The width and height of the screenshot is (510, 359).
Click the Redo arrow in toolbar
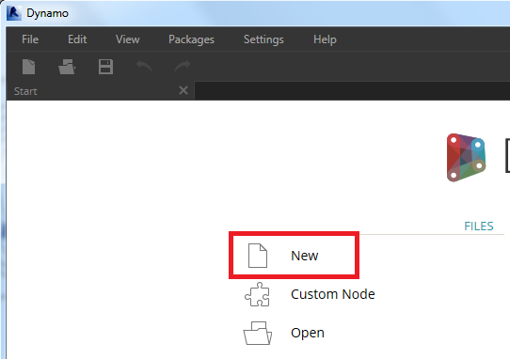tap(183, 67)
